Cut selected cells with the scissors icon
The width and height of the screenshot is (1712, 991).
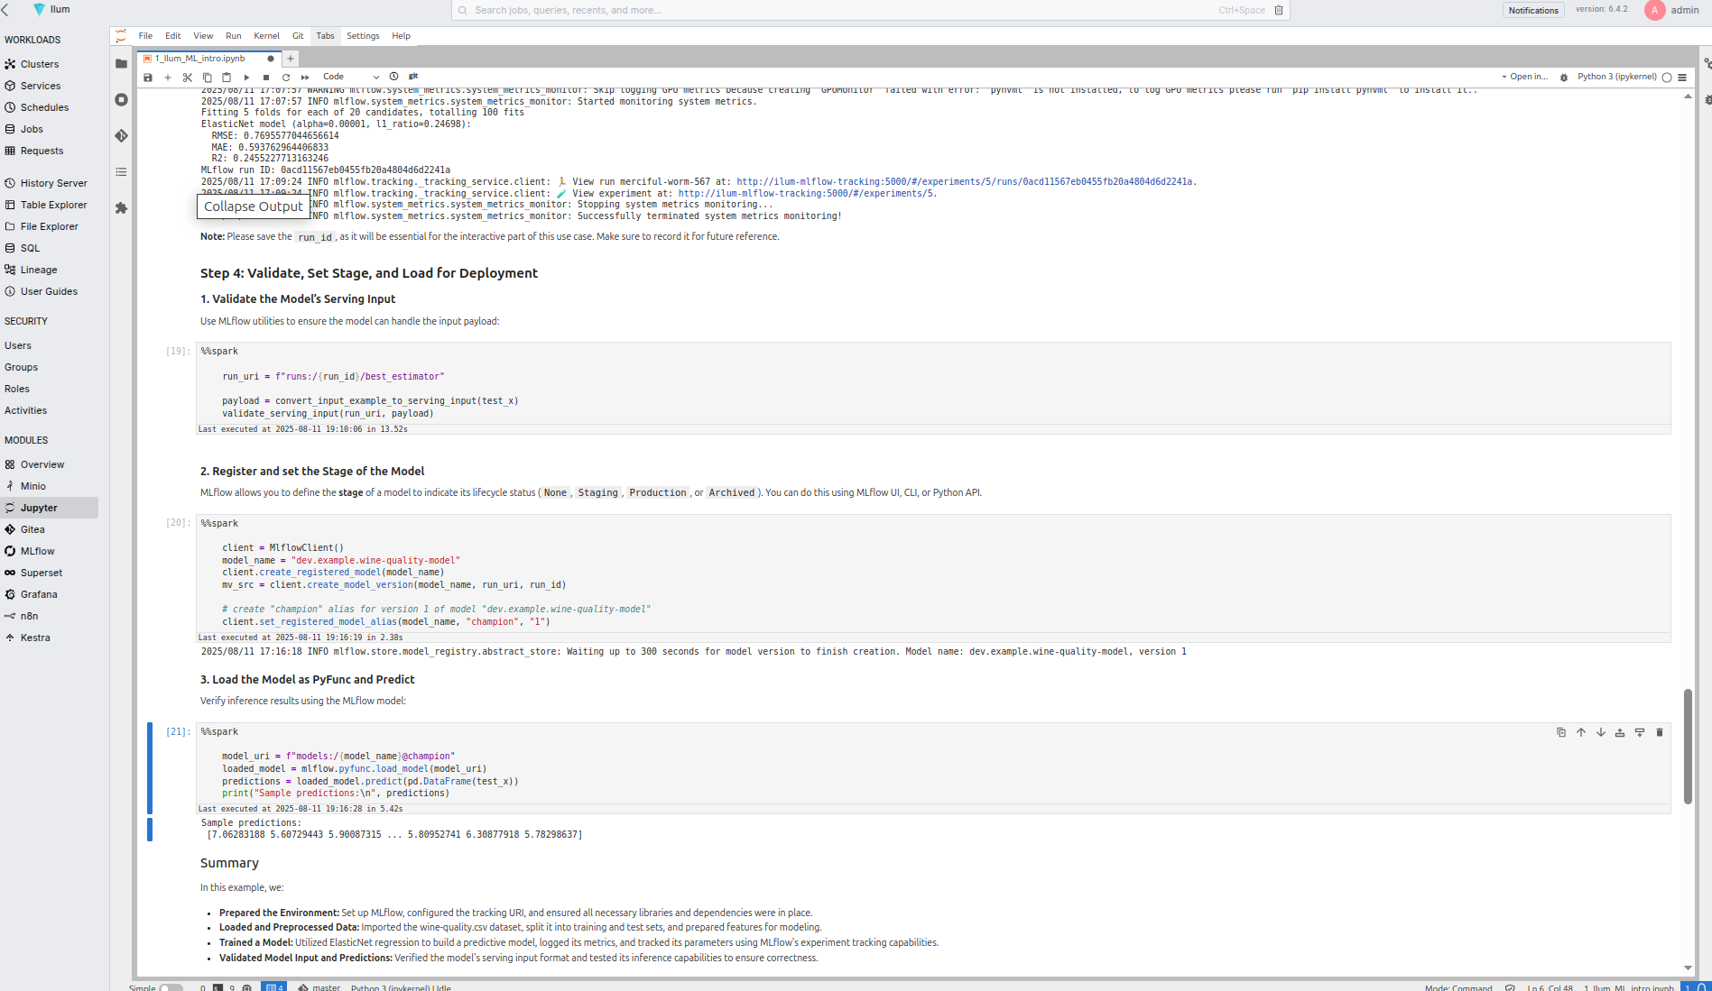187,78
